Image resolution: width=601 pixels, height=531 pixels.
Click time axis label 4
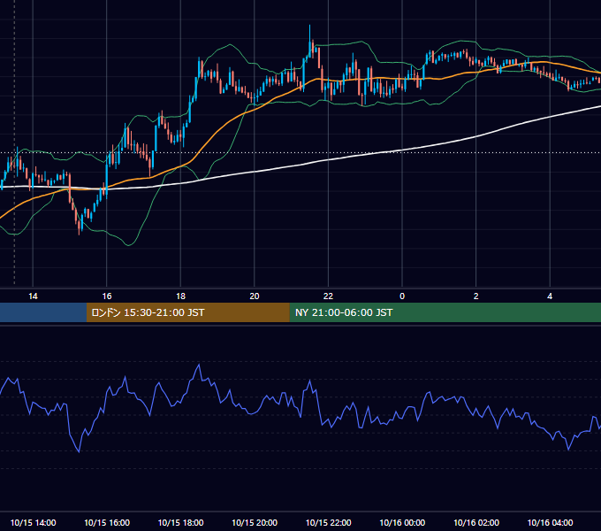550,296
